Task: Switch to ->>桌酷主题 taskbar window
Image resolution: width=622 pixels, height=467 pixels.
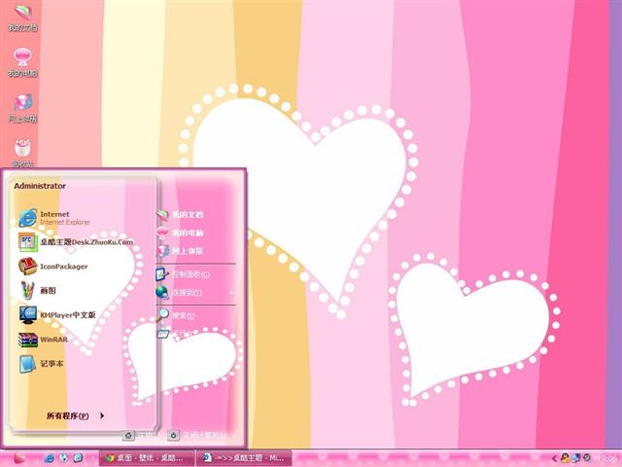Action: 244,458
